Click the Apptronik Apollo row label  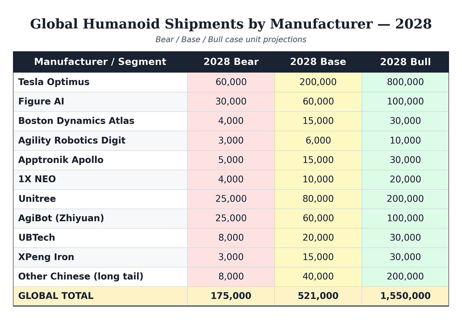click(61, 160)
